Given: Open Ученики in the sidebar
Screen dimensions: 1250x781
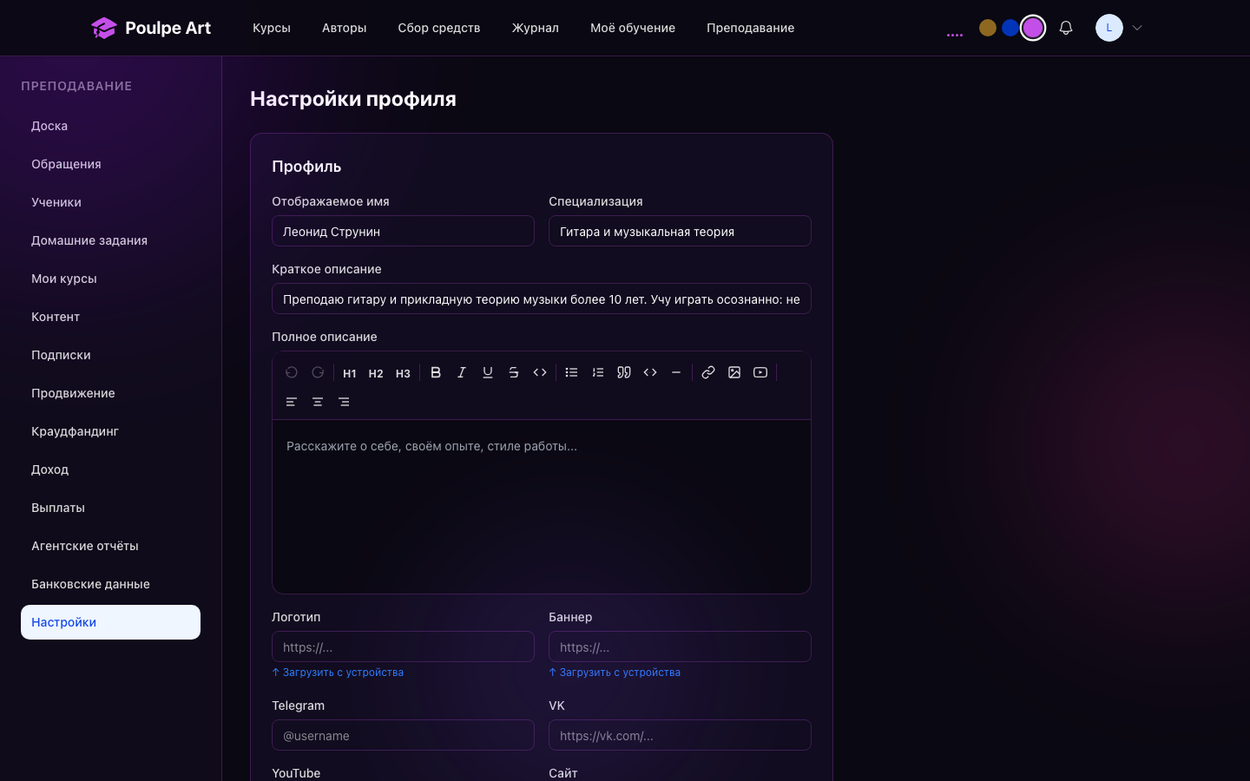Looking at the screenshot, I should coord(110,202).
